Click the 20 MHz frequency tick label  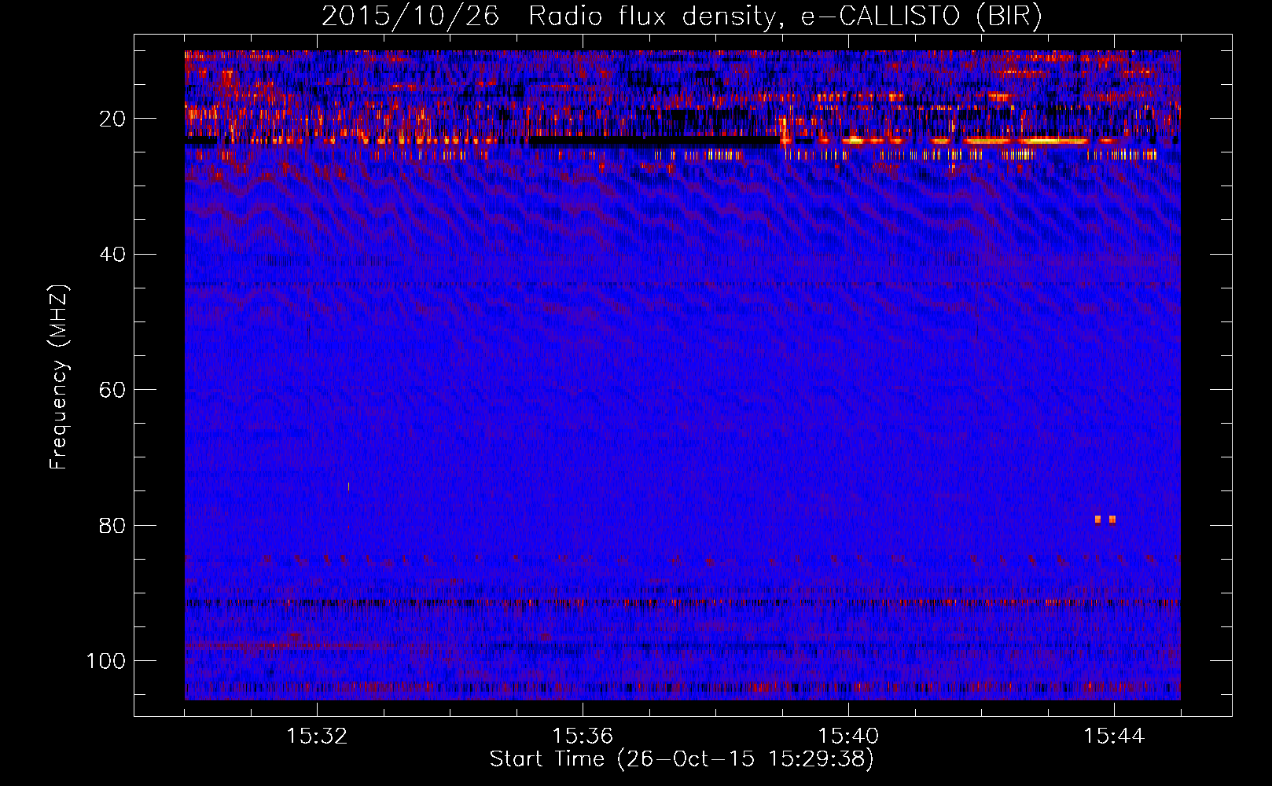(x=112, y=119)
